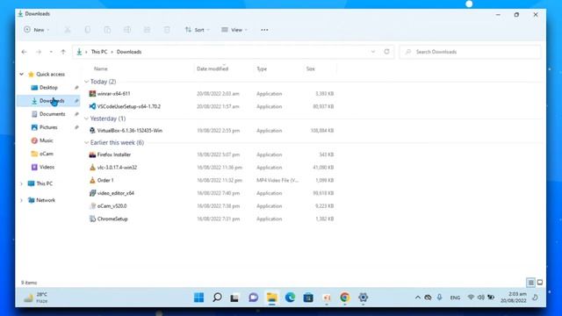Open recent locations dropdown arrow
This screenshot has height=316, width=562.
51,52
